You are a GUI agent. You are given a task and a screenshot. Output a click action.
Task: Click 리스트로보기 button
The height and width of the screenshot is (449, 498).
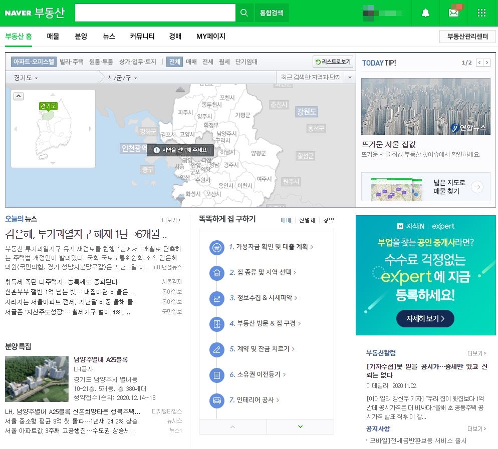[x=333, y=62]
